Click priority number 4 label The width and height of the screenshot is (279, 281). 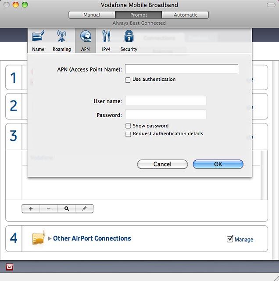pos(14,238)
